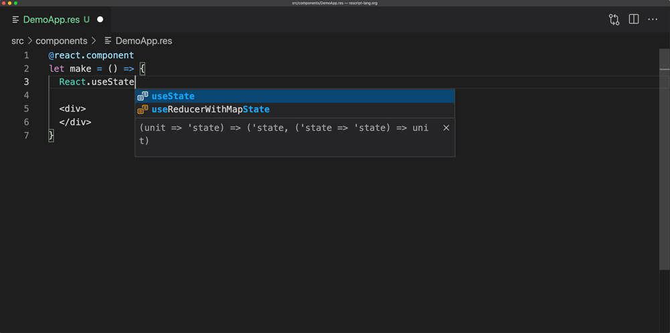Click the icon beside the useState suggestion
This screenshot has width=670, height=333.
coord(143,96)
